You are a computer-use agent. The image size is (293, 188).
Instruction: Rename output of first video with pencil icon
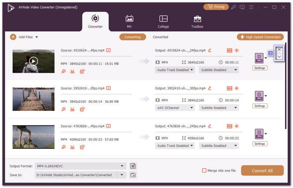(209, 50)
